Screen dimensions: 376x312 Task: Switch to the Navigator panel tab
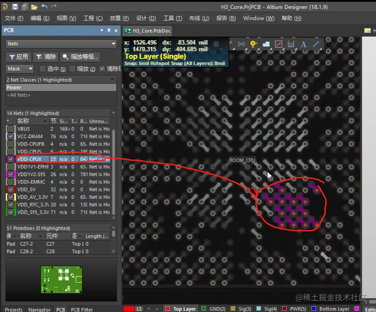click(40, 309)
